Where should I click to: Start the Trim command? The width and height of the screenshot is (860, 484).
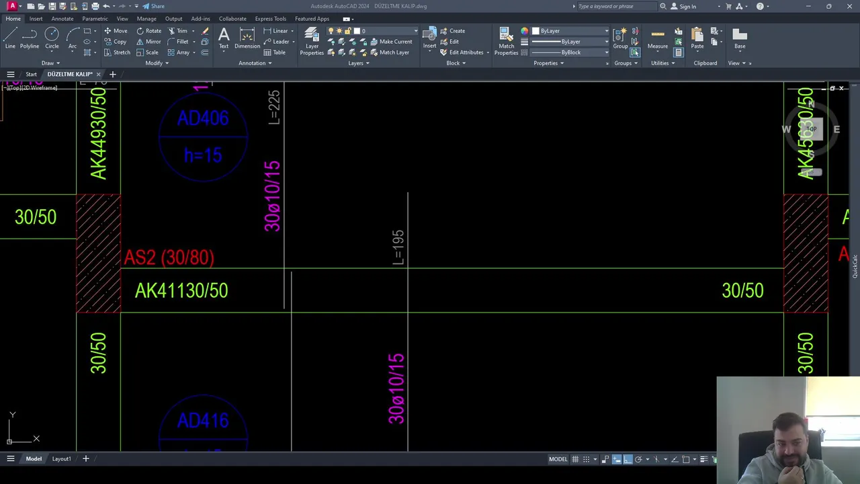[177, 31]
